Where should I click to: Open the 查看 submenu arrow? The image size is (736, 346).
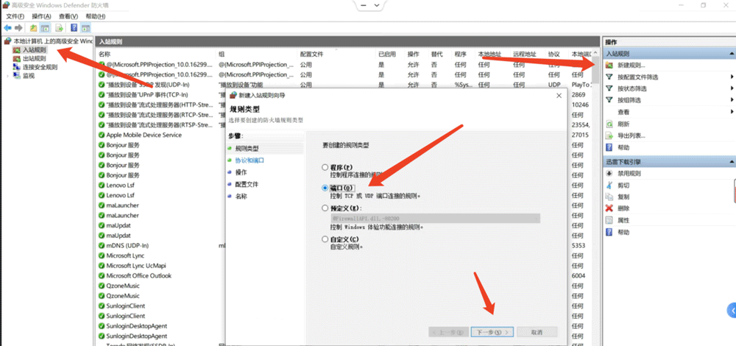[x=732, y=112]
